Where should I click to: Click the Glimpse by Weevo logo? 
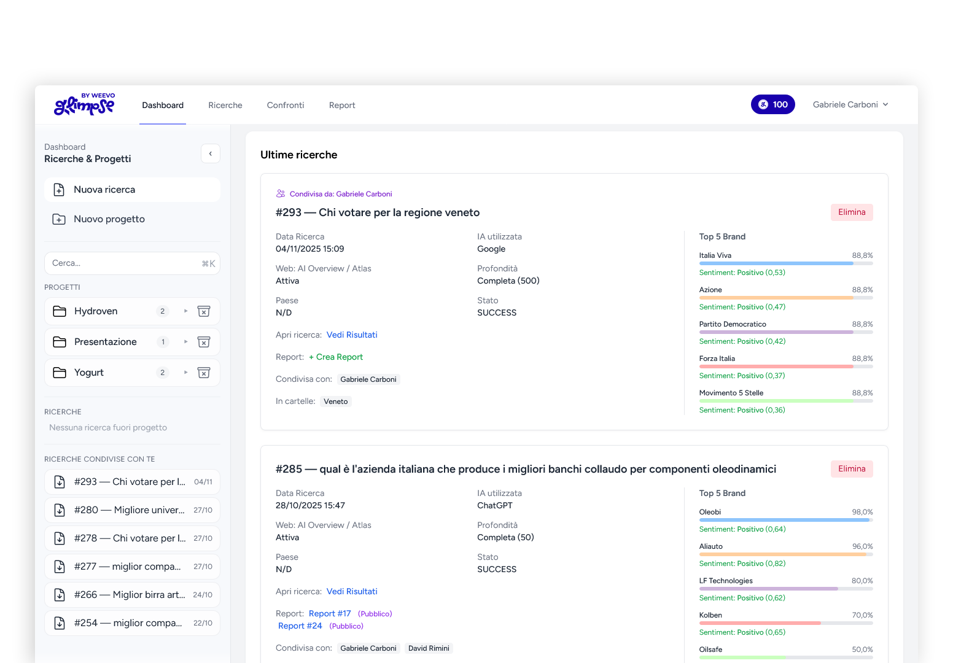click(85, 105)
